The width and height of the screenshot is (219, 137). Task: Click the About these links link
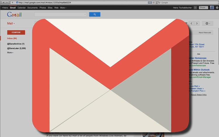199,95
